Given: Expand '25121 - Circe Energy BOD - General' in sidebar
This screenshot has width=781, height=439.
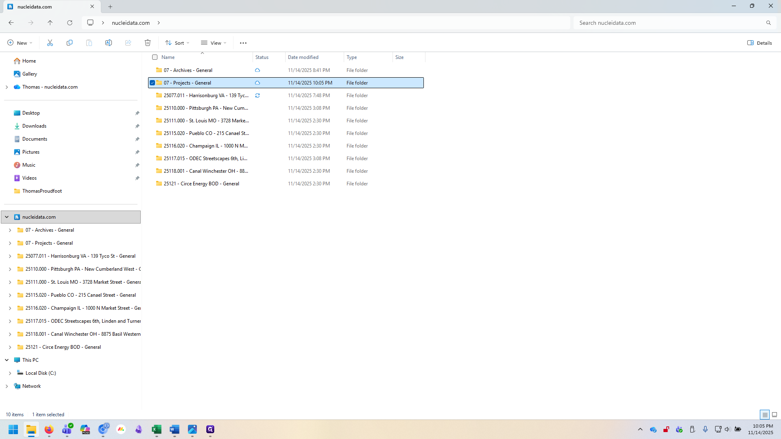Looking at the screenshot, I should coord(10,347).
